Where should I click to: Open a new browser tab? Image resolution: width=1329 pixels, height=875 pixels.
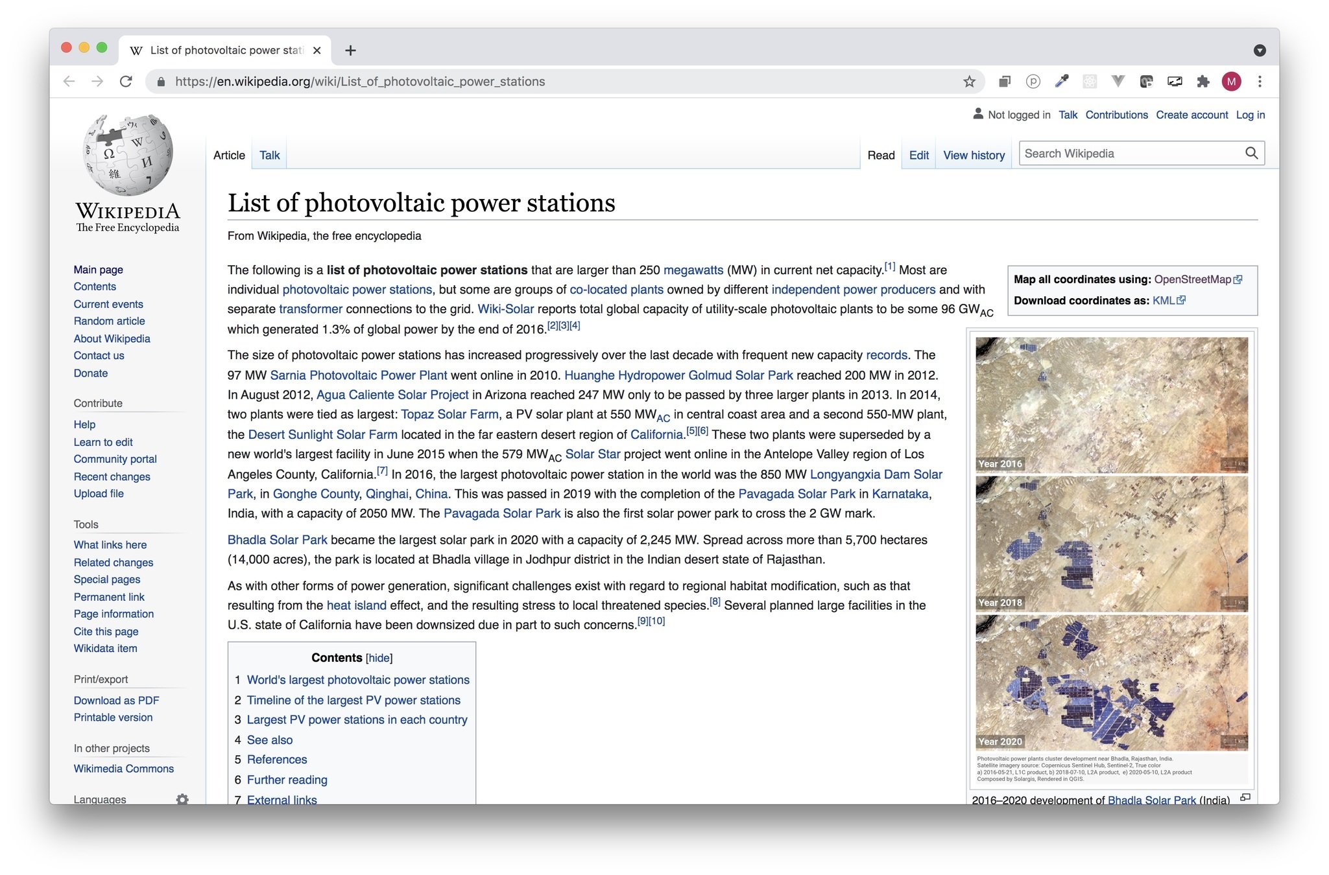350,51
